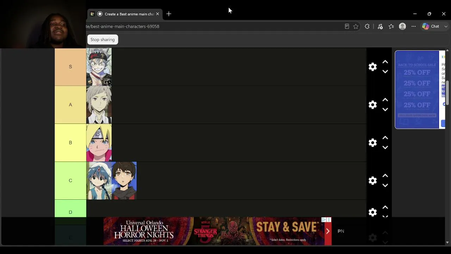
Task: Open settings gear for C tier
Action: pyautogui.click(x=372, y=181)
